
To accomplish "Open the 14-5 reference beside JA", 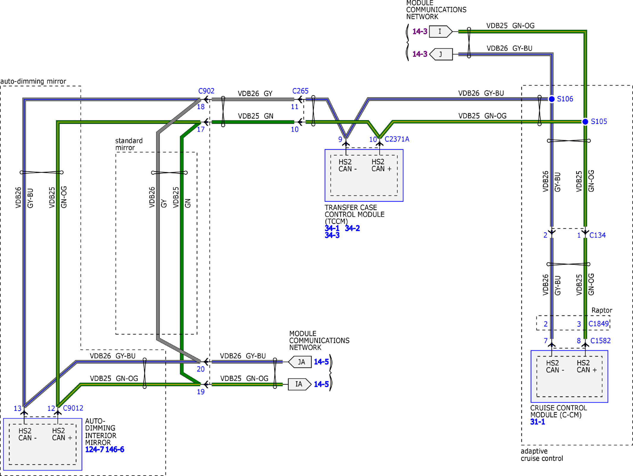I will coord(321,362).
